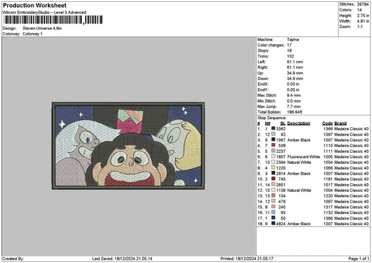Click the 'Up:' measurement value
This screenshot has height=263, width=372.
294,73
